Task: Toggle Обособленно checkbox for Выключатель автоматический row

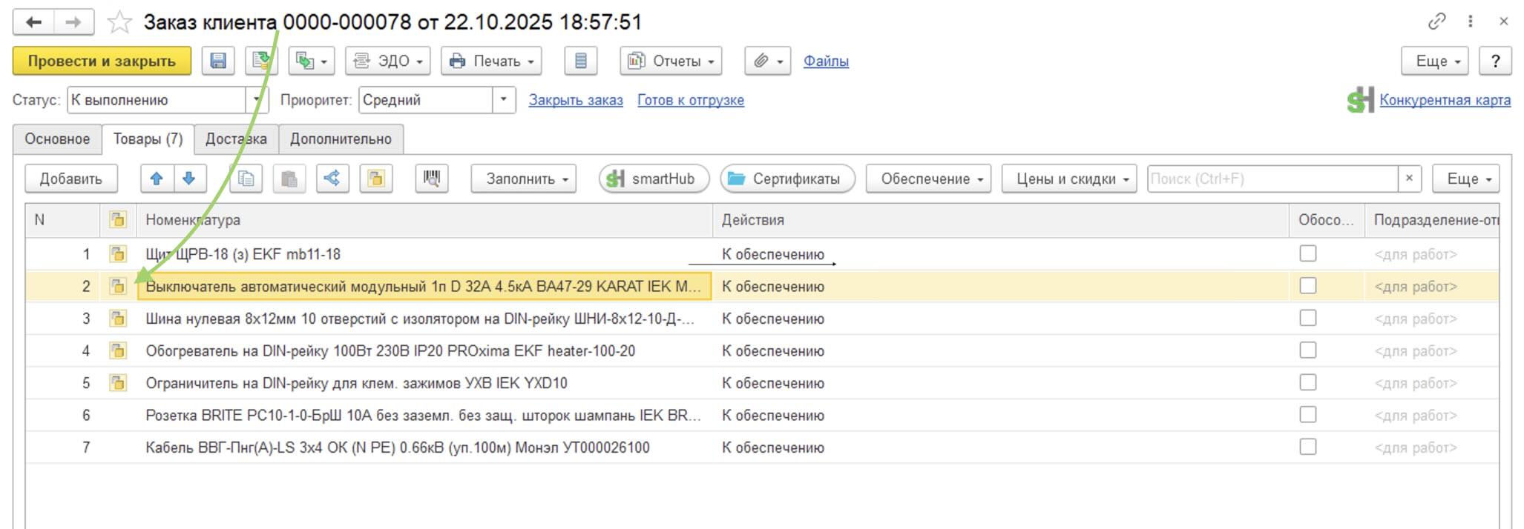Action: click(1308, 285)
